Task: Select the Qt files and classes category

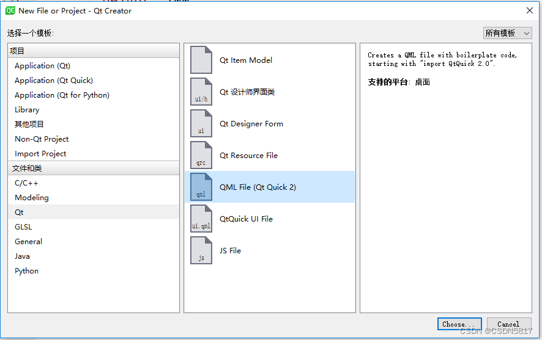Action: pos(94,212)
